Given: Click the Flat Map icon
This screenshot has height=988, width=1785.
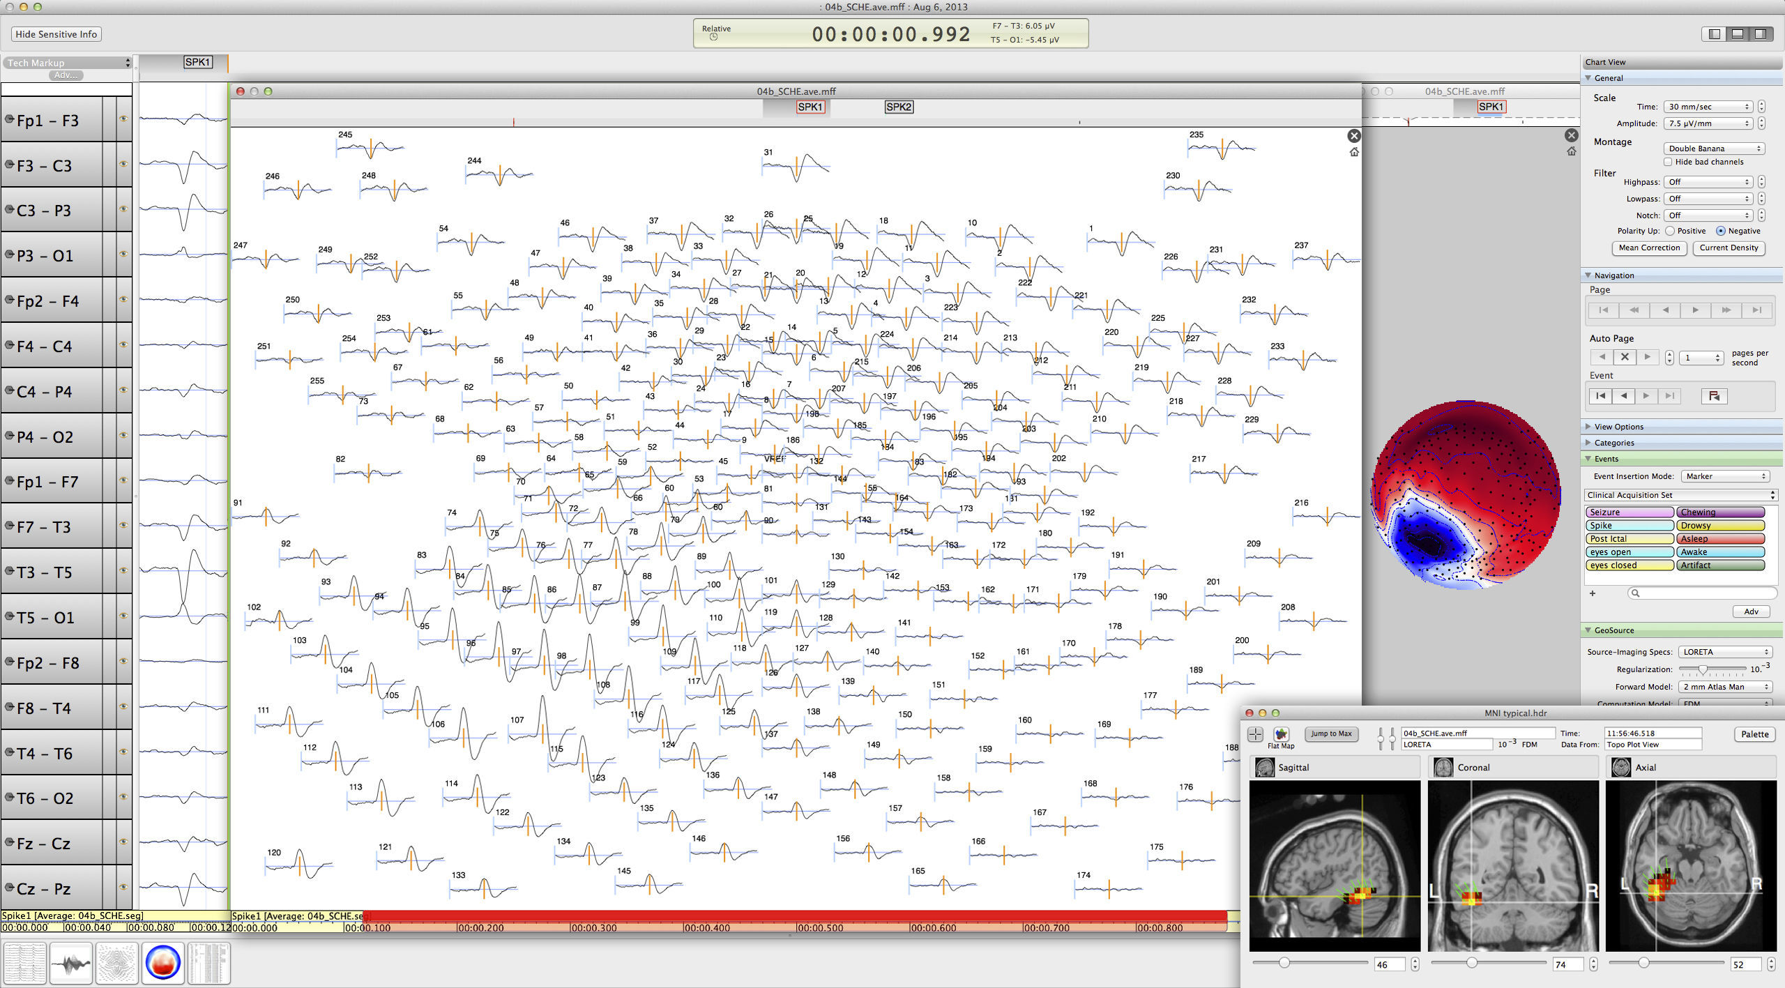Looking at the screenshot, I should click(1281, 734).
